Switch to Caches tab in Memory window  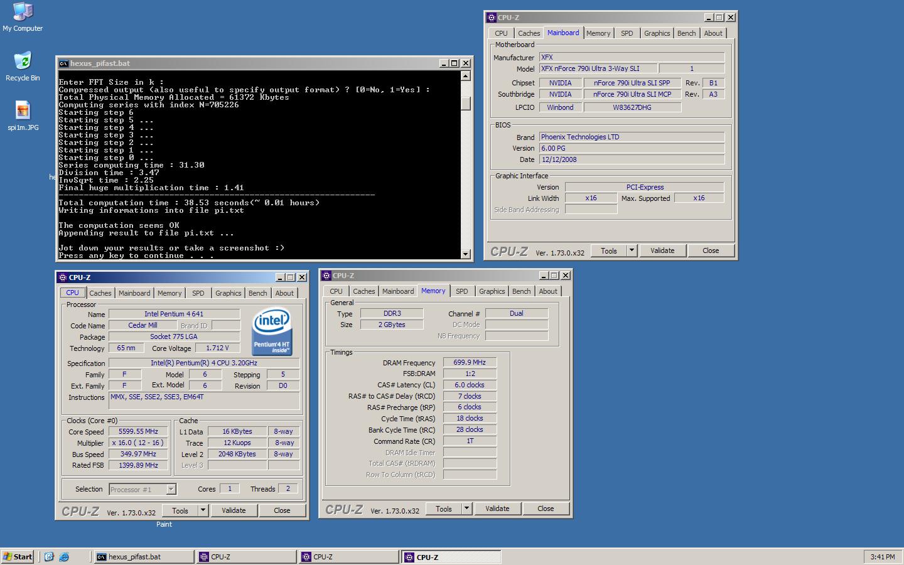(363, 291)
